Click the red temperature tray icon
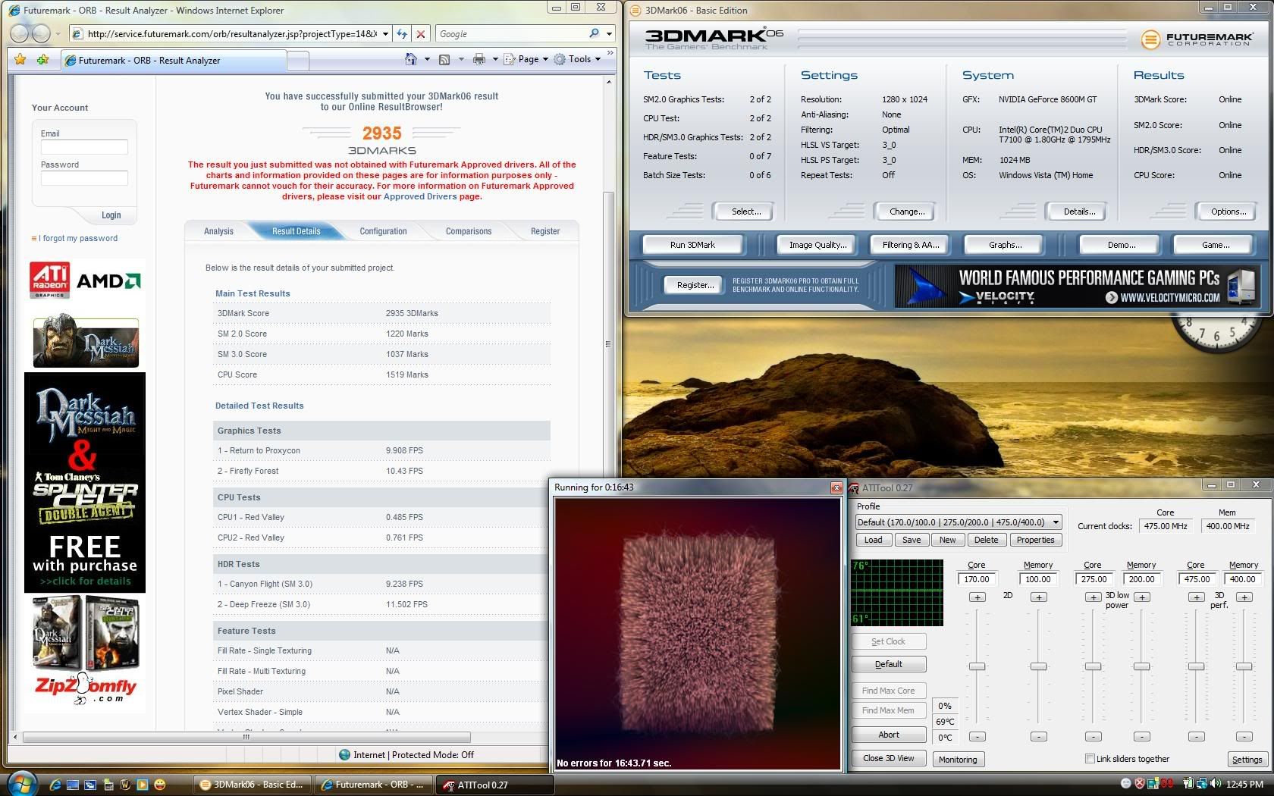1274x796 pixels. point(1167,784)
